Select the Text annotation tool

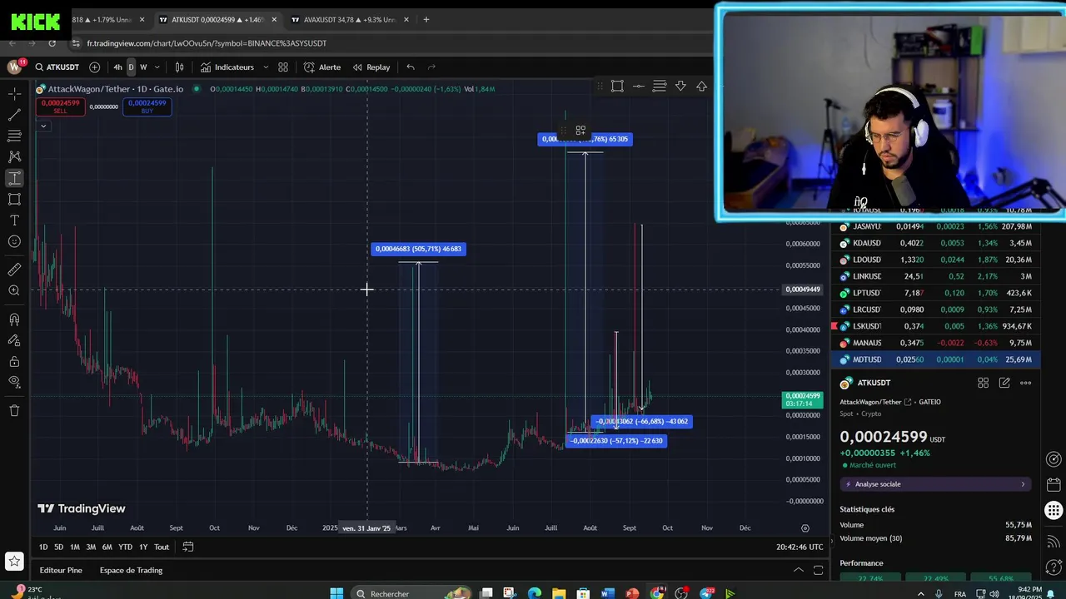coord(14,220)
